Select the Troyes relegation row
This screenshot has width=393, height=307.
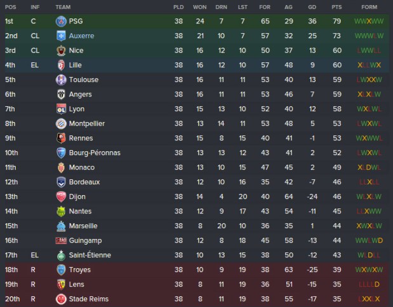tap(190, 270)
